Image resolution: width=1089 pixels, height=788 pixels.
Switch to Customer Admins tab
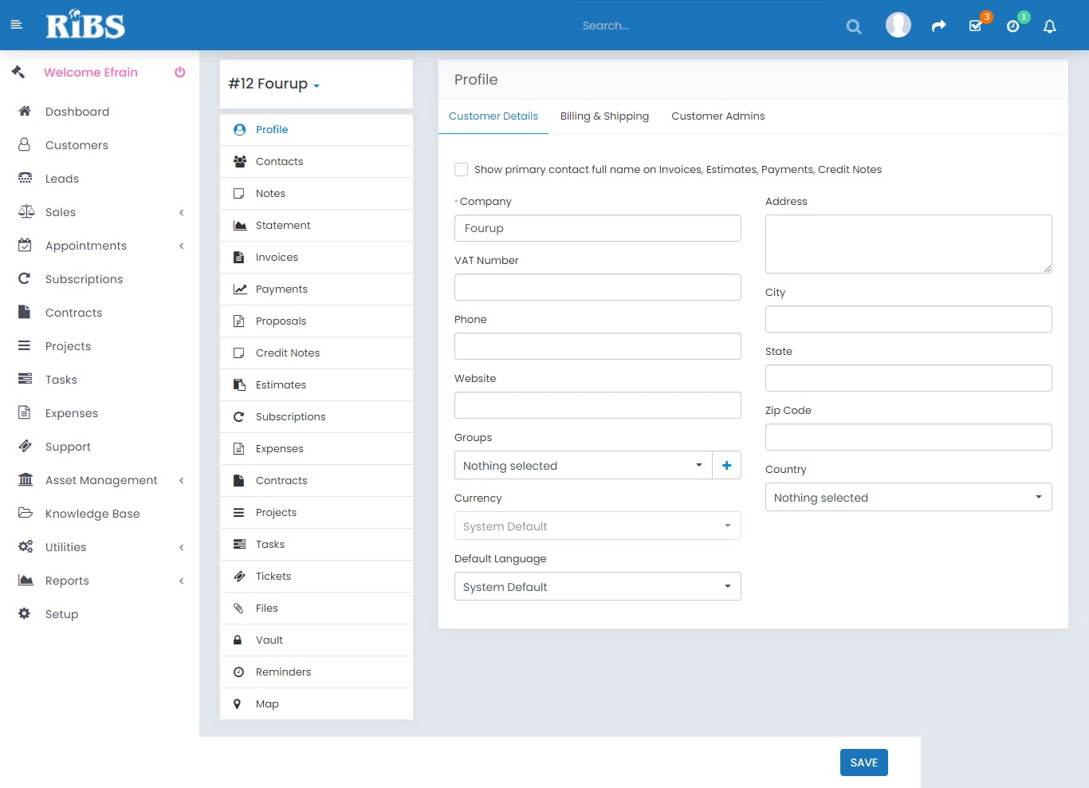click(x=717, y=116)
